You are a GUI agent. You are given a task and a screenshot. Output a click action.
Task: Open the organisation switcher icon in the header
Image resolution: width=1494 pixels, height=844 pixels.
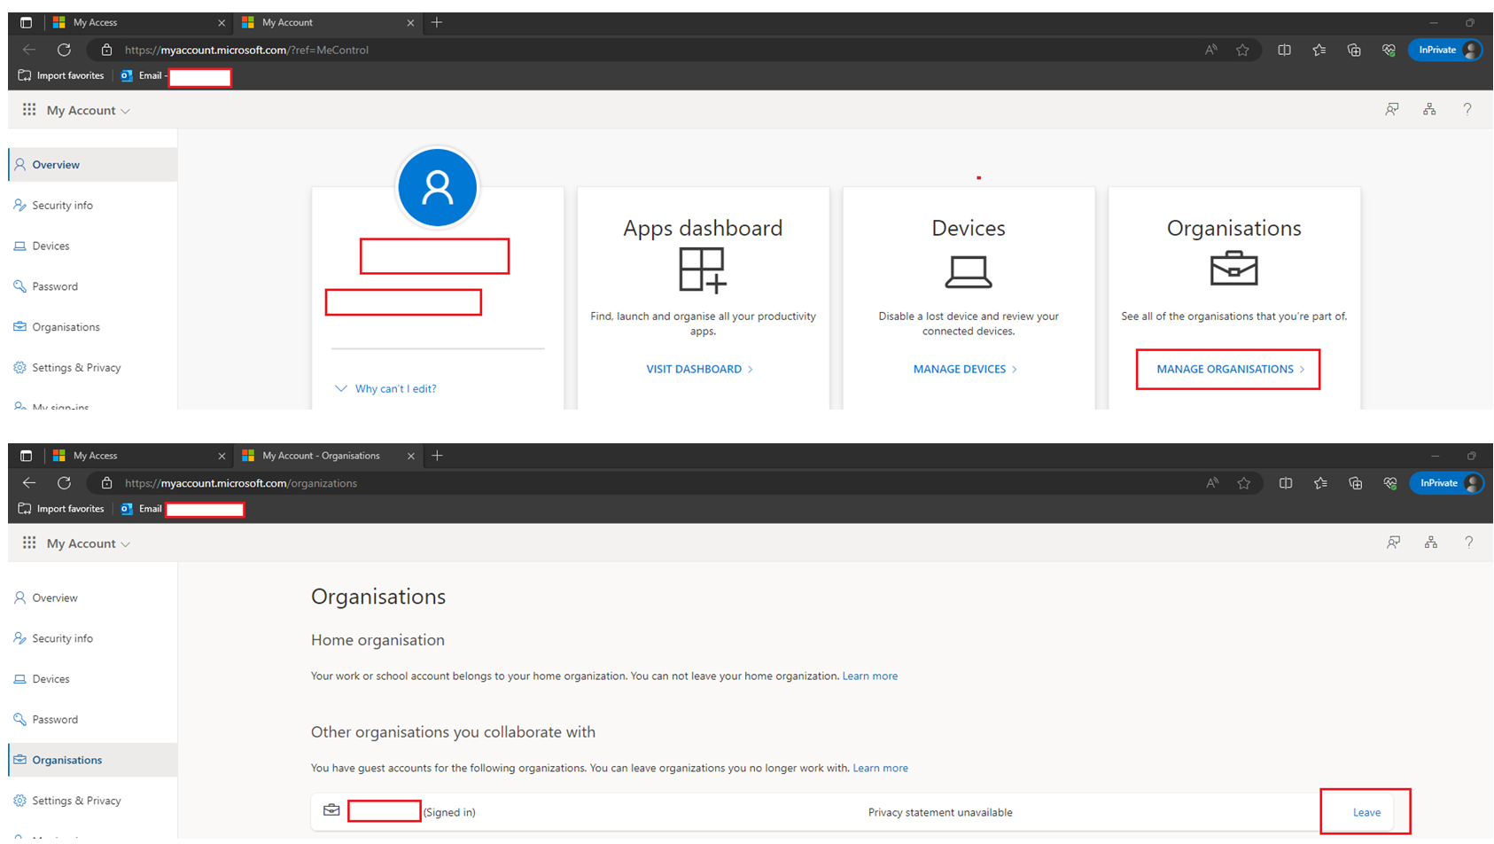1429,109
